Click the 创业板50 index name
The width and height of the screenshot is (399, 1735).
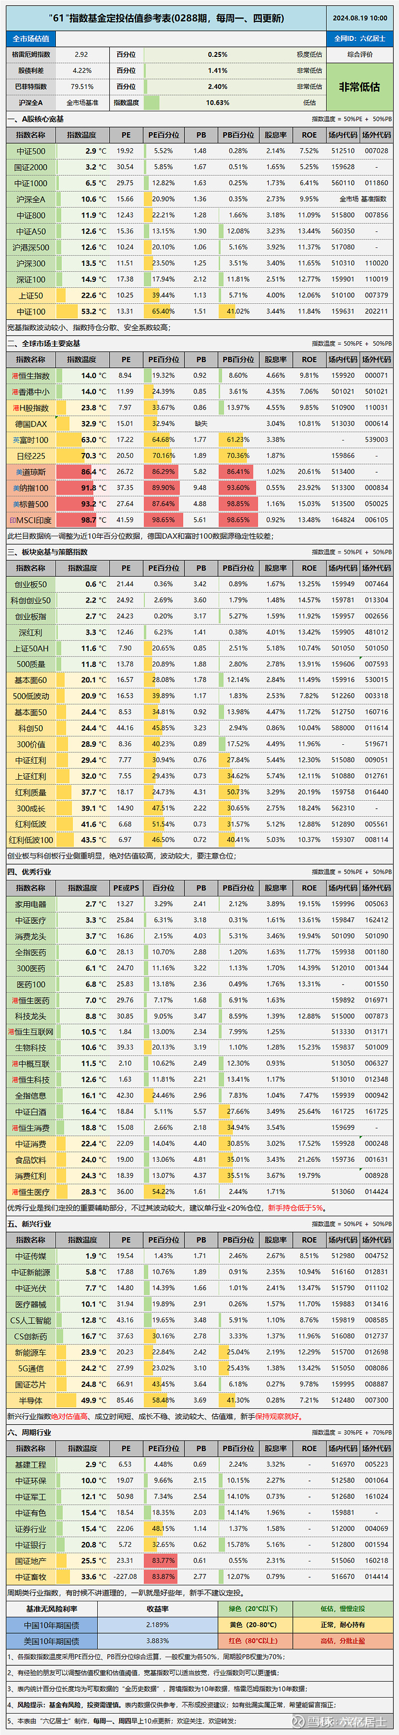point(31,584)
